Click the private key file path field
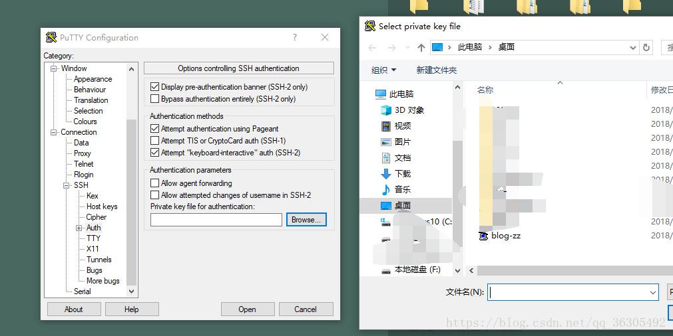The image size is (673, 336). (216, 220)
